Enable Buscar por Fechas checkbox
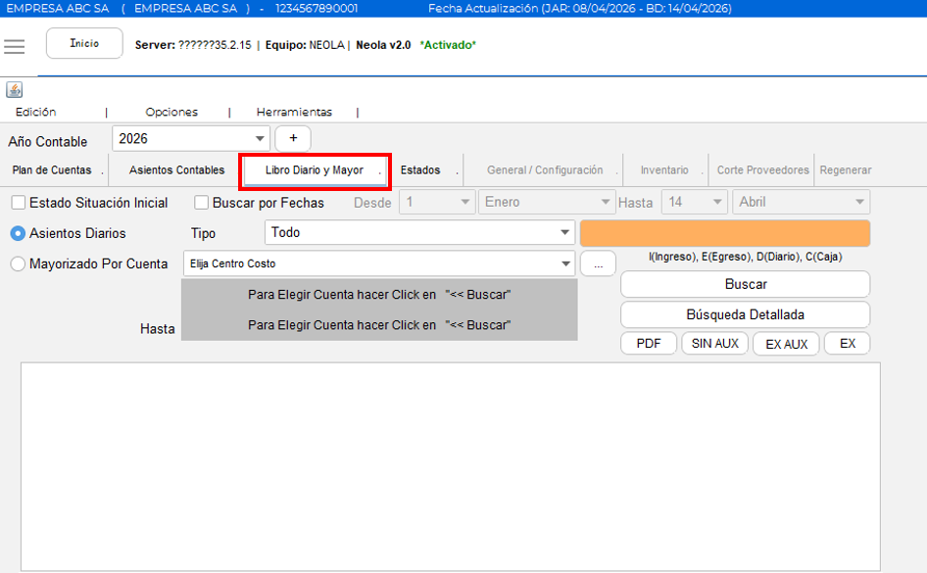The height and width of the screenshot is (573, 927). click(x=202, y=203)
